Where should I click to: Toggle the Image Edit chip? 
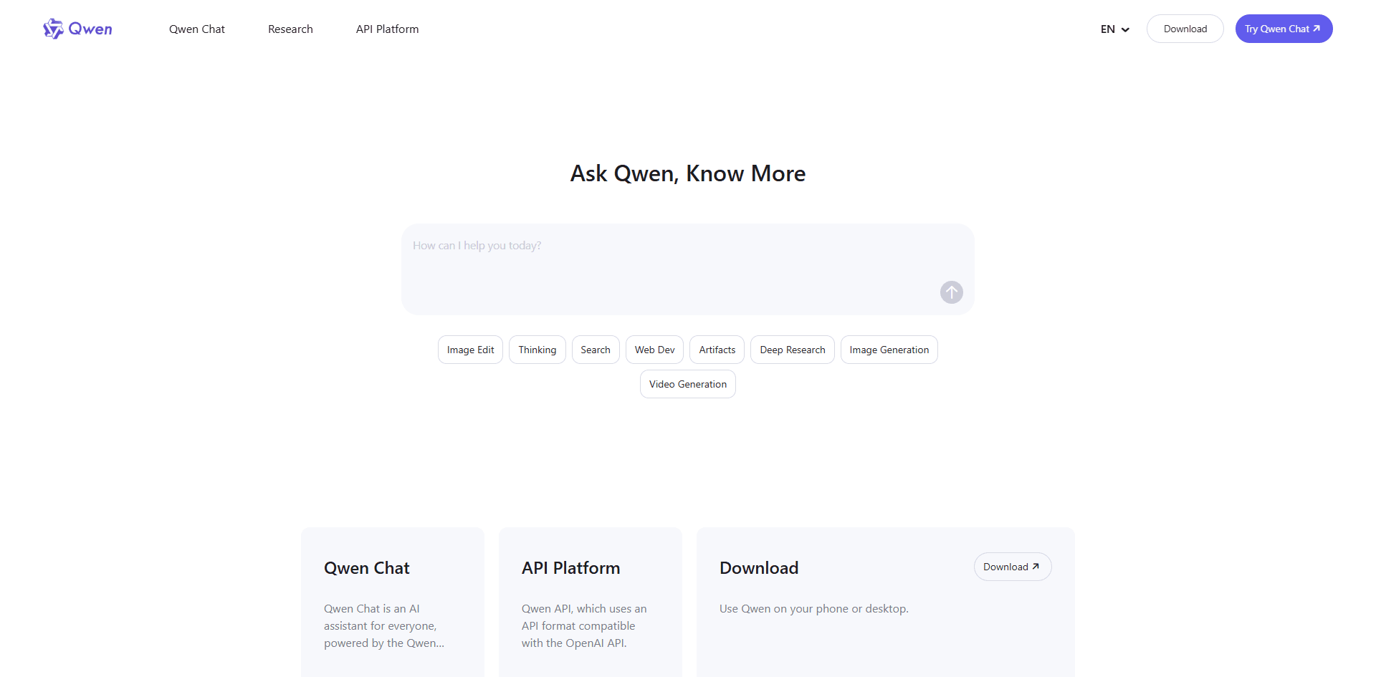[470, 350]
